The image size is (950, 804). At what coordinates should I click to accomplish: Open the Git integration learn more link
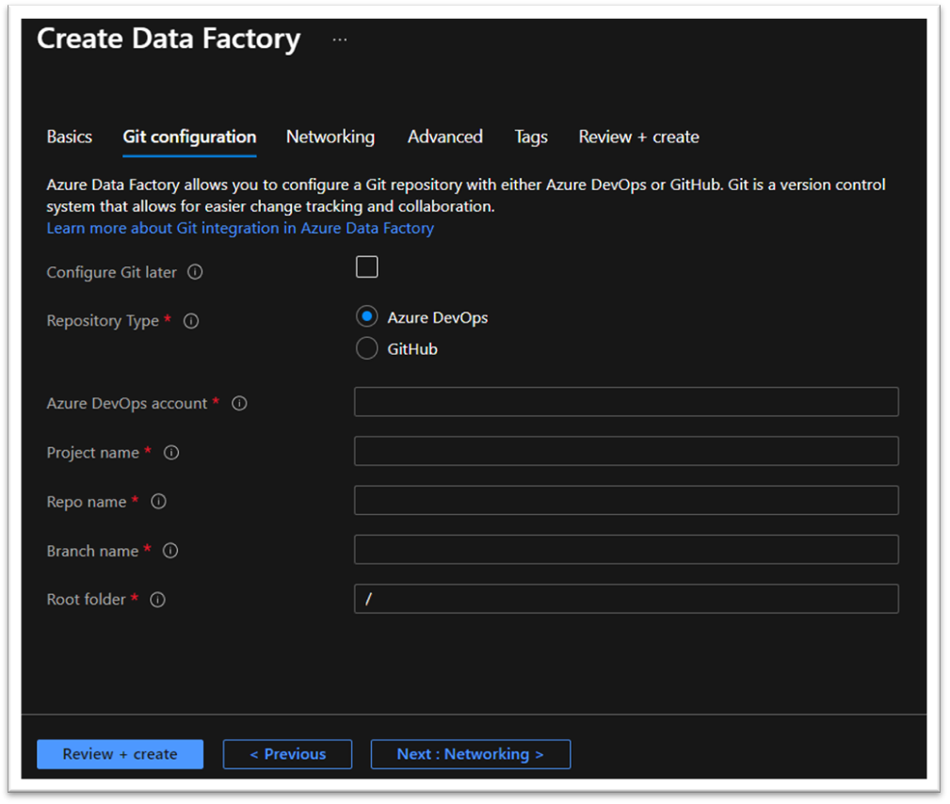(x=239, y=228)
